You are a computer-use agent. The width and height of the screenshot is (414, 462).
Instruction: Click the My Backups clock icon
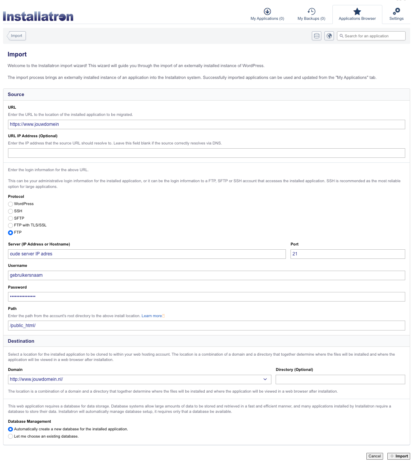click(311, 11)
